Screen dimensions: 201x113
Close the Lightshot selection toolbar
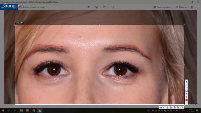click(x=182, y=107)
